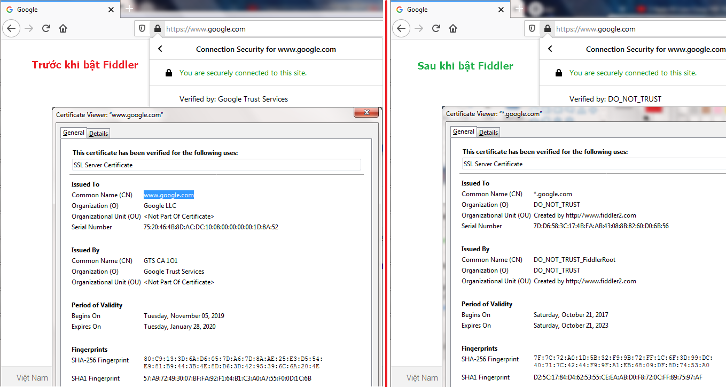Click right SHA-256 fingerprint starting 7F:7C:72
This screenshot has height=387, width=726.
click(x=623, y=361)
